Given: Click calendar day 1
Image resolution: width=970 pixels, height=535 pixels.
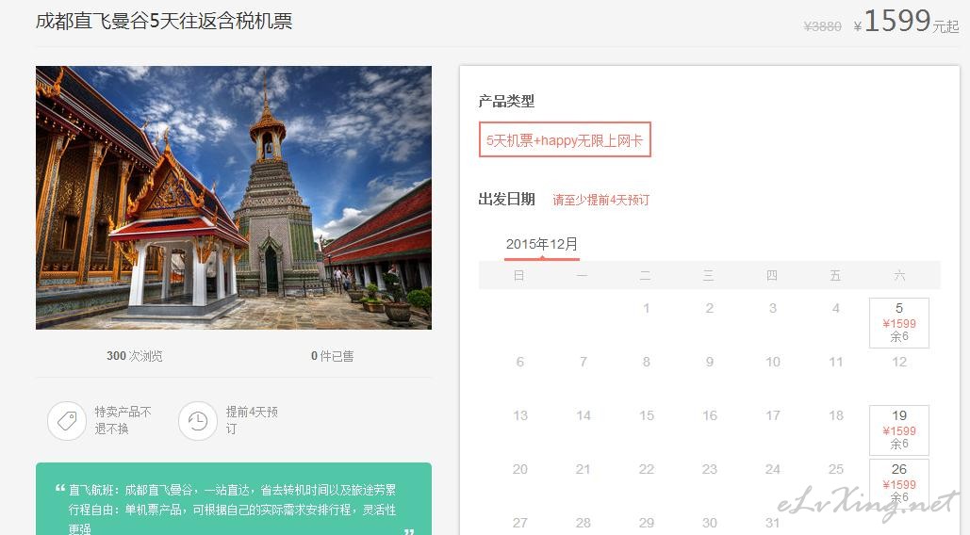Looking at the screenshot, I should pos(647,308).
